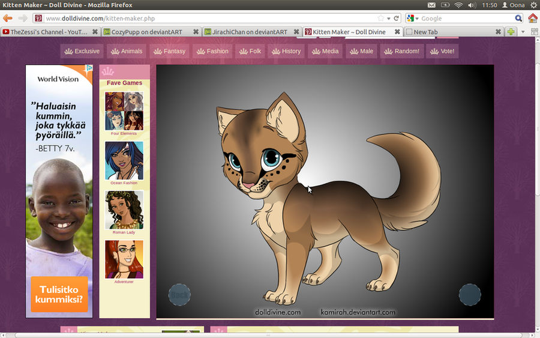Click the Wi-Fi network indicator
This screenshot has height=338, width=540.
tap(458, 5)
